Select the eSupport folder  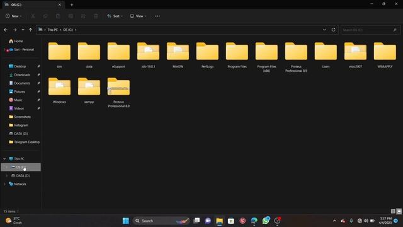pos(118,55)
